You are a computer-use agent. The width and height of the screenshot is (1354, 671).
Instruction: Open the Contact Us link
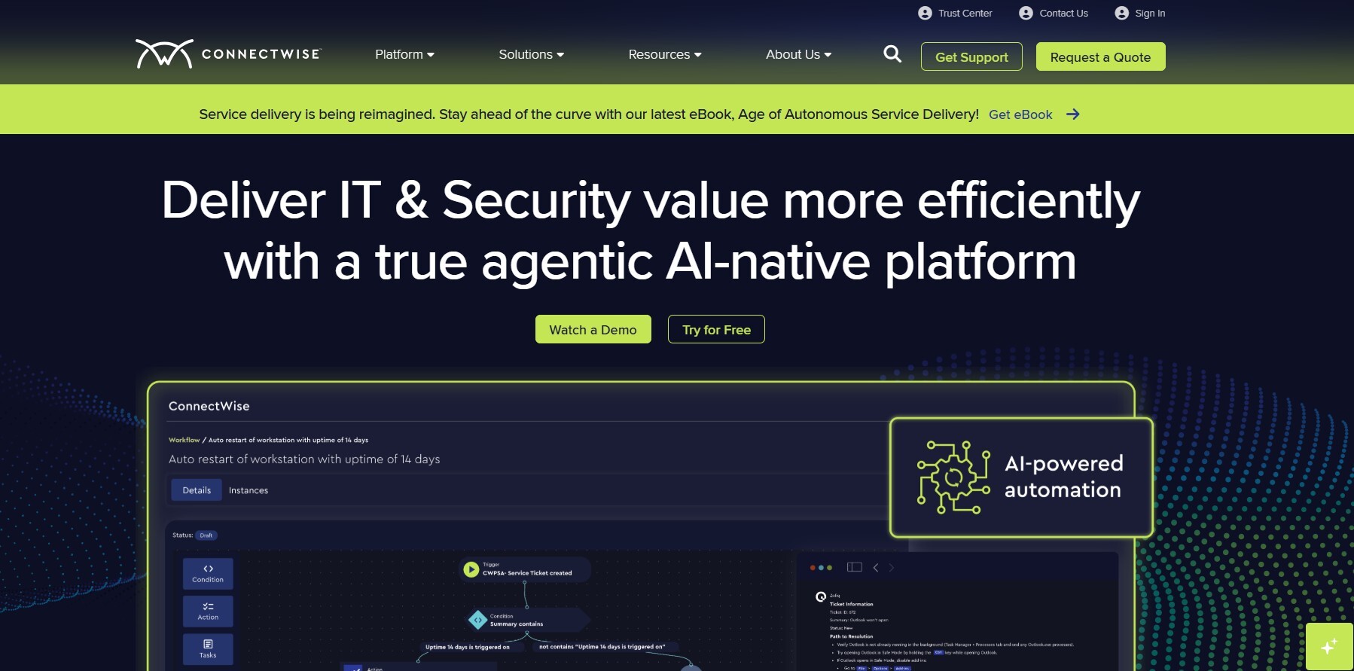coord(1063,13)
